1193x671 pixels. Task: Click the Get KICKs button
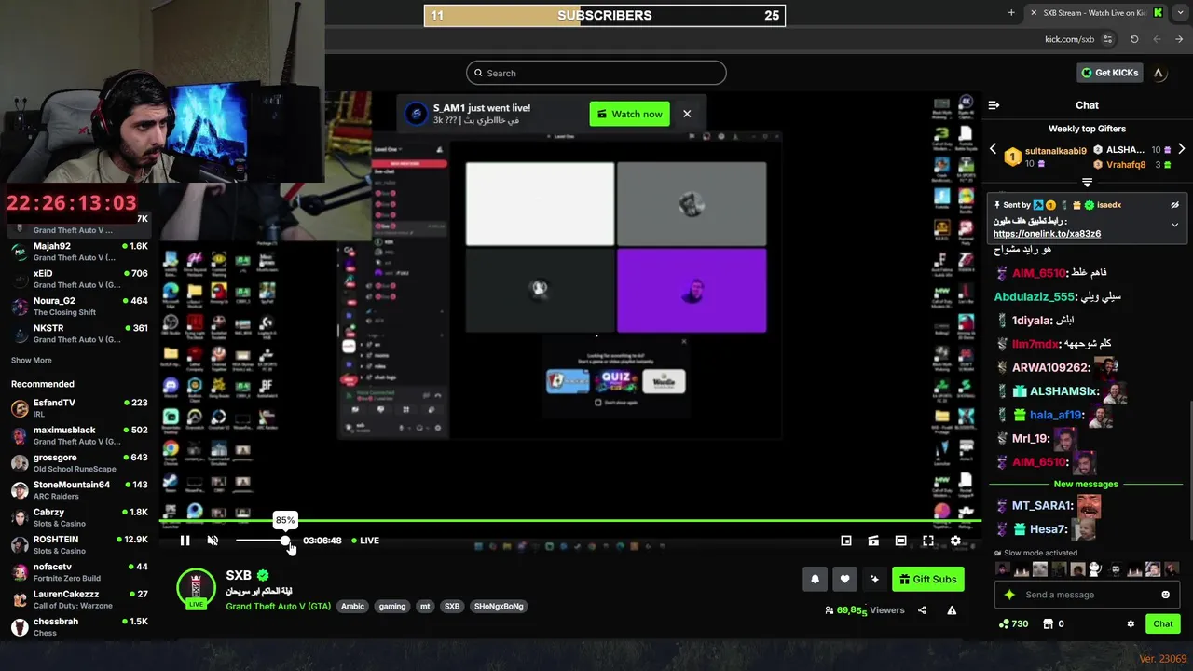coord(1108,73)
